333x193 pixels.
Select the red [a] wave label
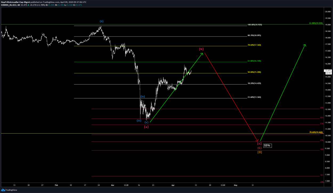146,127
